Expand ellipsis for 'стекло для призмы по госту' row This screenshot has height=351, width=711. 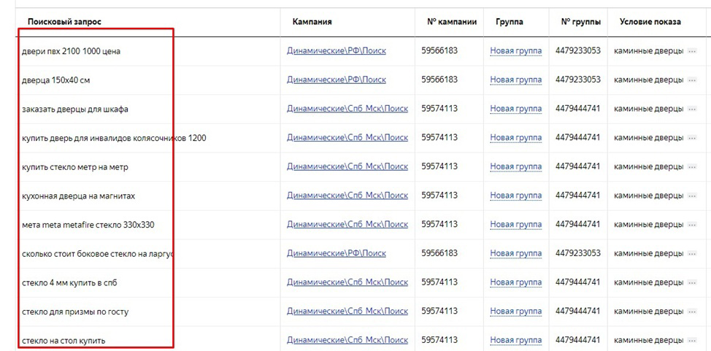(692, 312)
